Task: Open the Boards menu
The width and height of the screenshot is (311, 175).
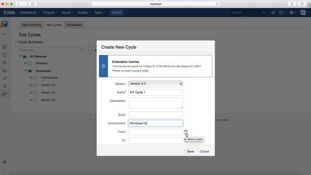Action: [84, 13]
